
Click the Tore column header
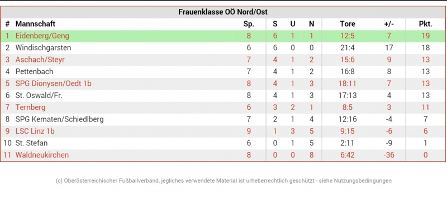click(x=348, y=24)
